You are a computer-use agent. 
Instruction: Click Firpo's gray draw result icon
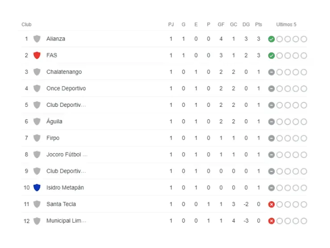point(271,138)
